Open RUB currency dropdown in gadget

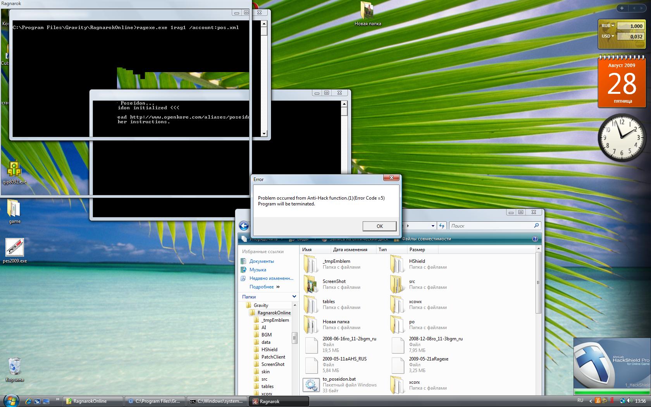[x=608, y=26]
